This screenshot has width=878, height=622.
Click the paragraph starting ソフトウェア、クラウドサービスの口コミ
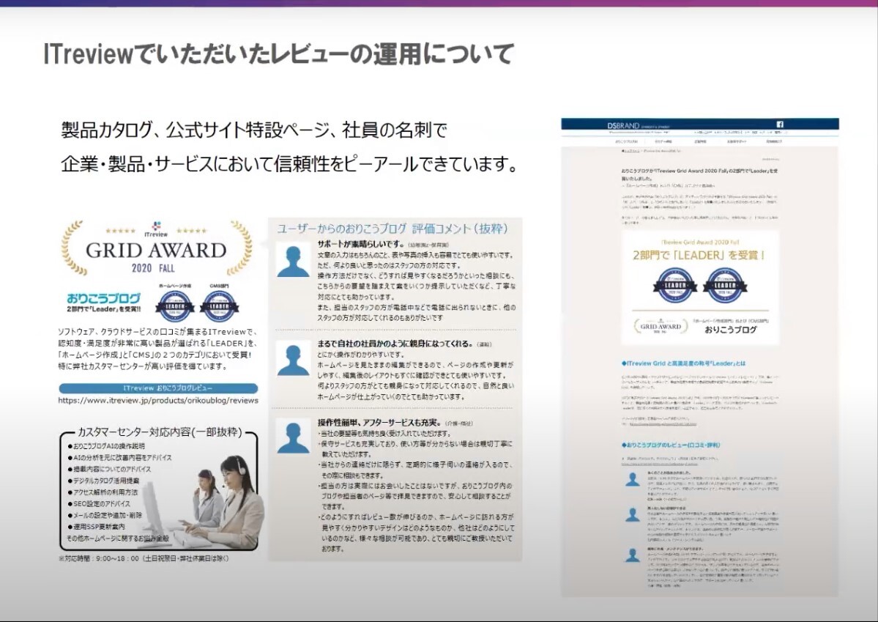pos(158,349)
